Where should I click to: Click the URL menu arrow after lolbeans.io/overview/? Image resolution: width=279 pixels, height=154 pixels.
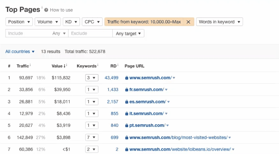click(233, 150)
